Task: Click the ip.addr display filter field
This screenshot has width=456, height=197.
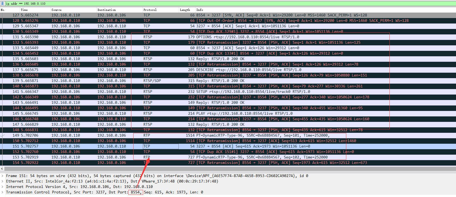Action: 230,4
